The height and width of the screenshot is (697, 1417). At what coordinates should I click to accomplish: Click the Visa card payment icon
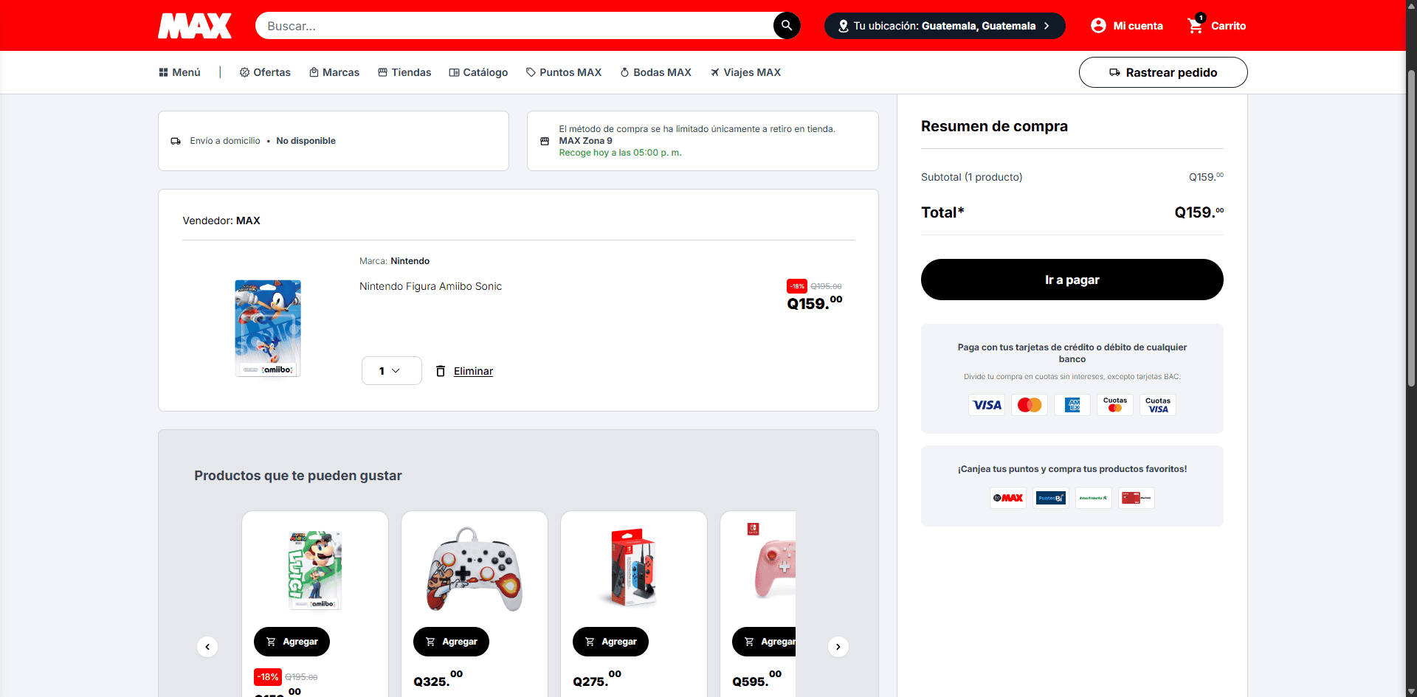pos(987,405)
